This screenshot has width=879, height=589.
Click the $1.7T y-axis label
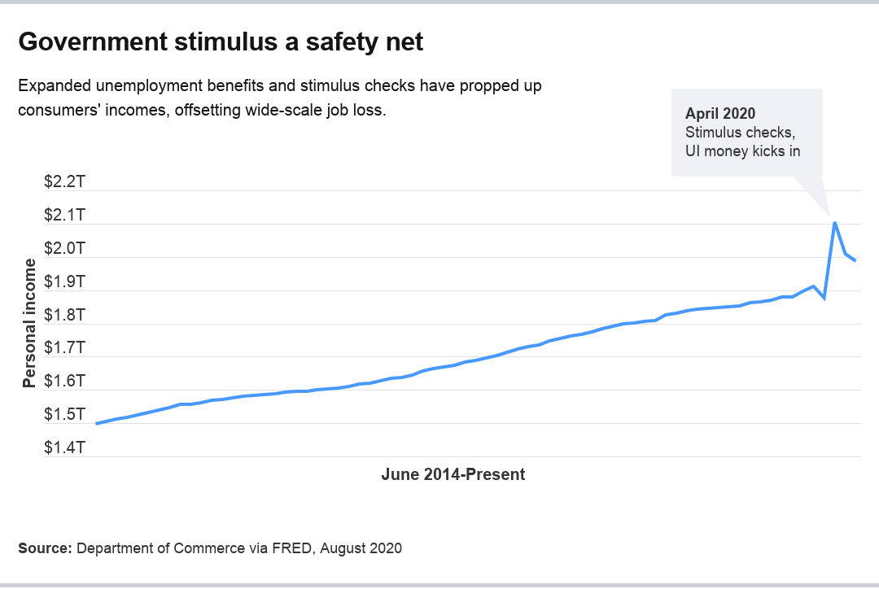64,348
